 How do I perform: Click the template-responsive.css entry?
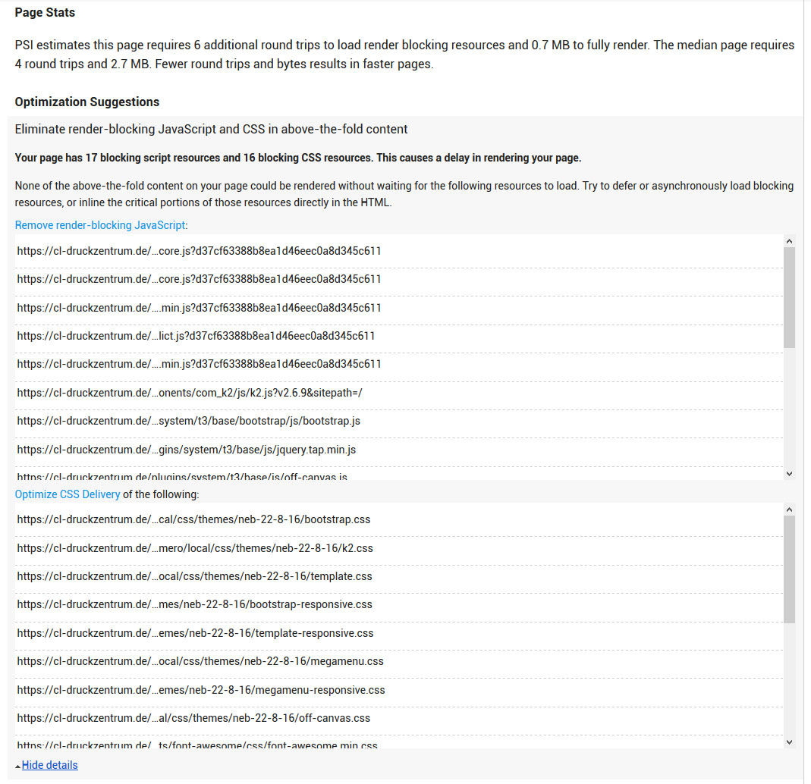(x=195, y=633)
